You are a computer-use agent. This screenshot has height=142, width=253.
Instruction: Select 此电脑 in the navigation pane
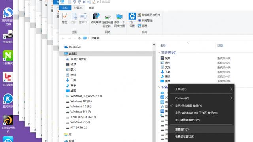(106, 54)
